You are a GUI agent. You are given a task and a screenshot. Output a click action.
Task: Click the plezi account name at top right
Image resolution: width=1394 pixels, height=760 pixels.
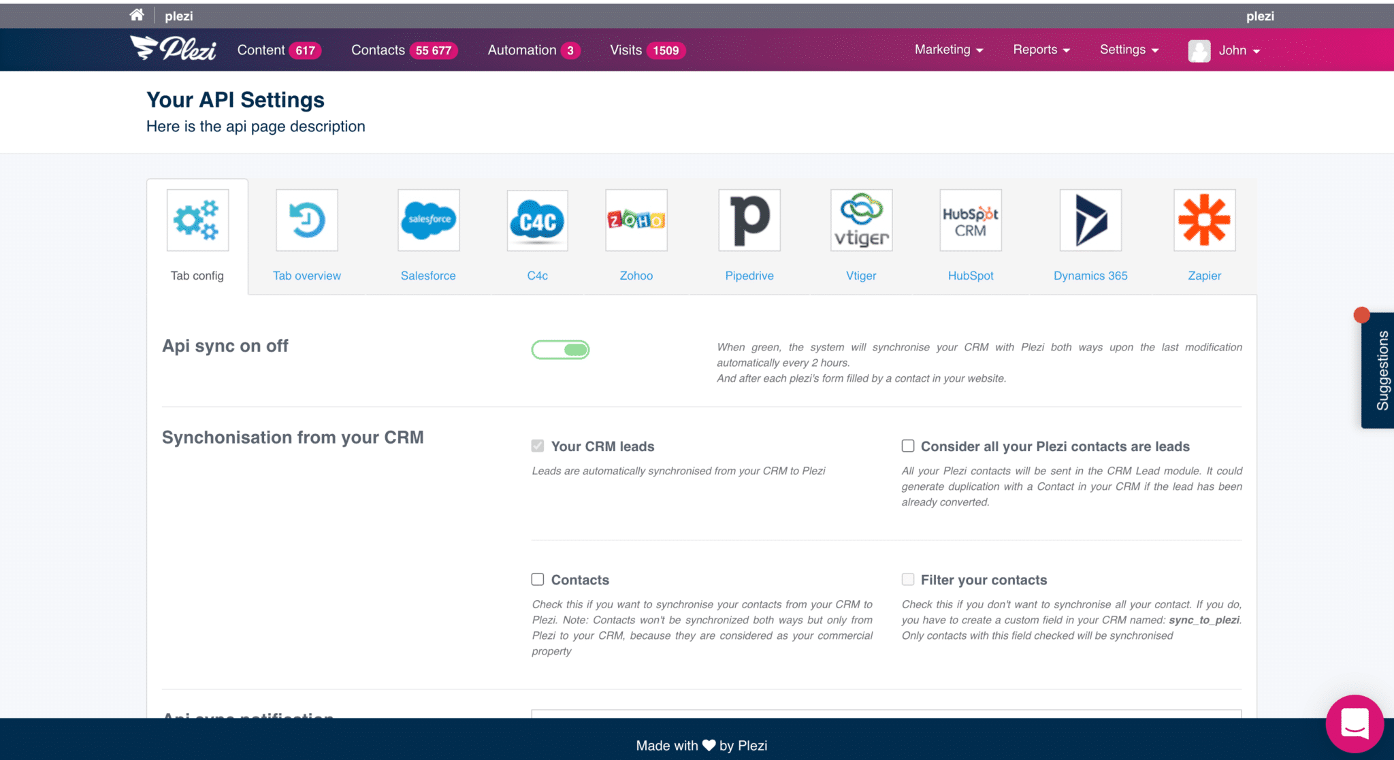tap(1260, 16)
